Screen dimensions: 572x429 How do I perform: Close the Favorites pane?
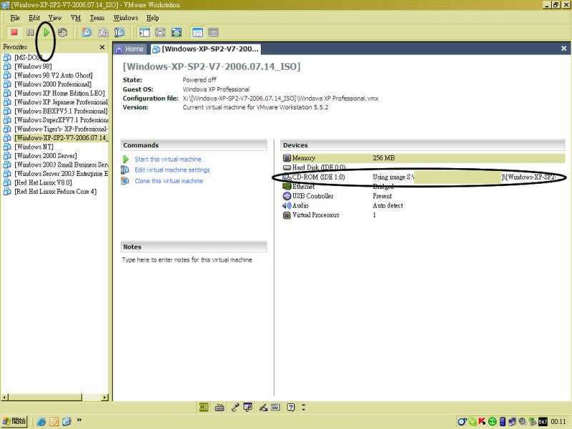[x=102, y=47]
